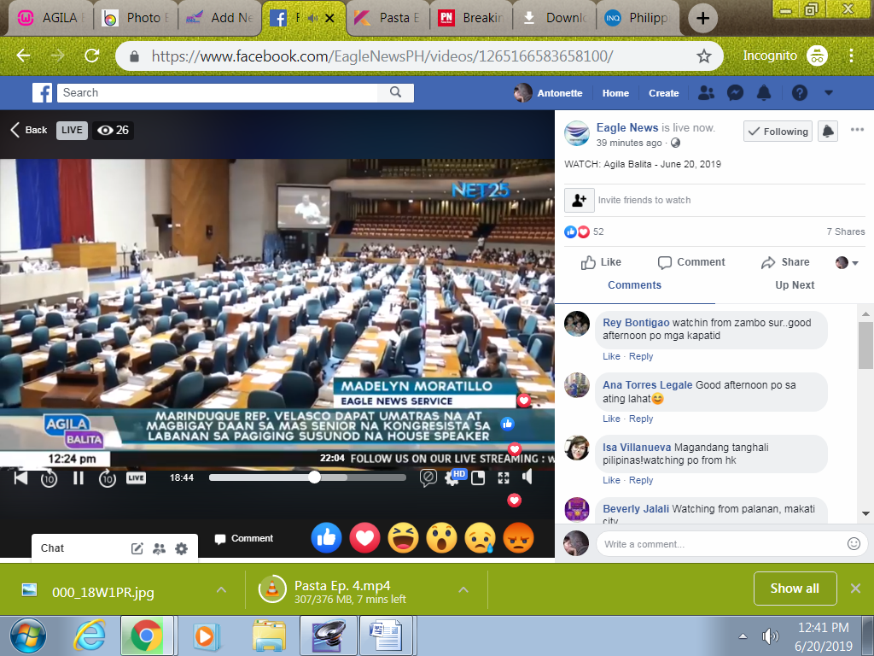874x656 pixels.
Task: Click the Write a comment field
Action: pos(721,544)
